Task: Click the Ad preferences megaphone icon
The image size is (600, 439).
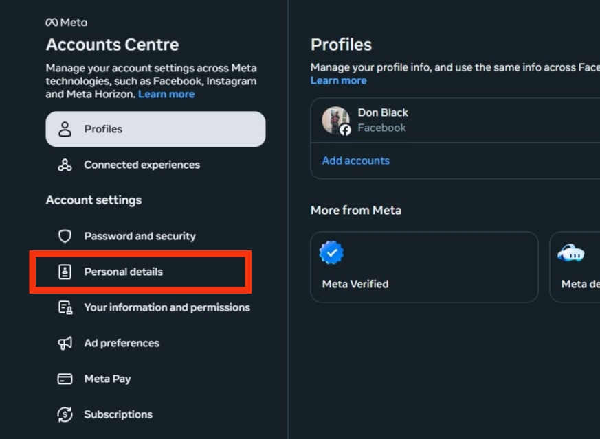Action: point(65,343)
